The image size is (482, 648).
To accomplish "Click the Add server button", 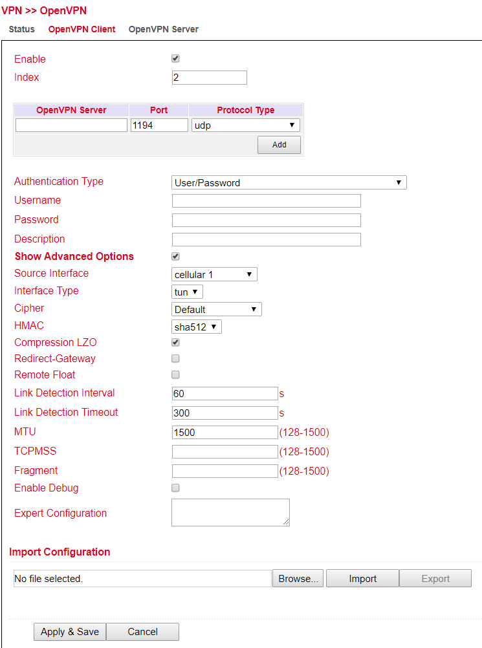I will click(279, 145).
